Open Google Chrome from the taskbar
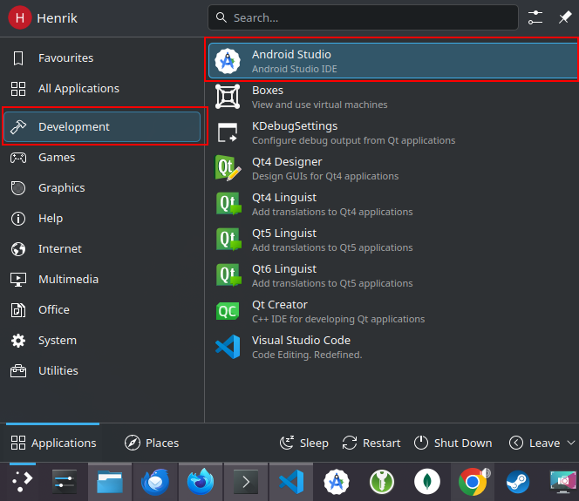Viewport: 579px width, 501px height. [x=473, y=482]
